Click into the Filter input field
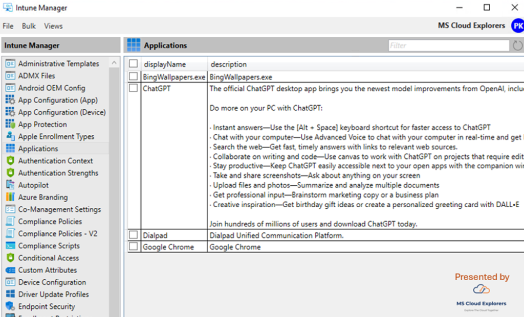The image size is (524, 317). pyautogui.click(x=449, y=45)
